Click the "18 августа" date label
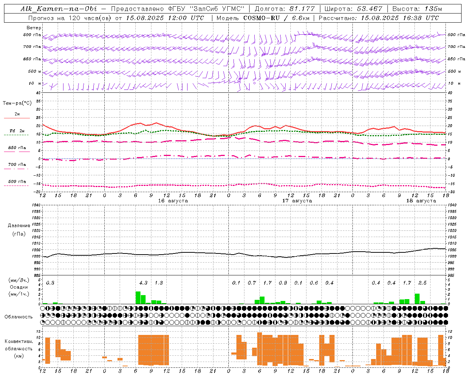This screenshot has height=374, width=467. tap(421, 201)
